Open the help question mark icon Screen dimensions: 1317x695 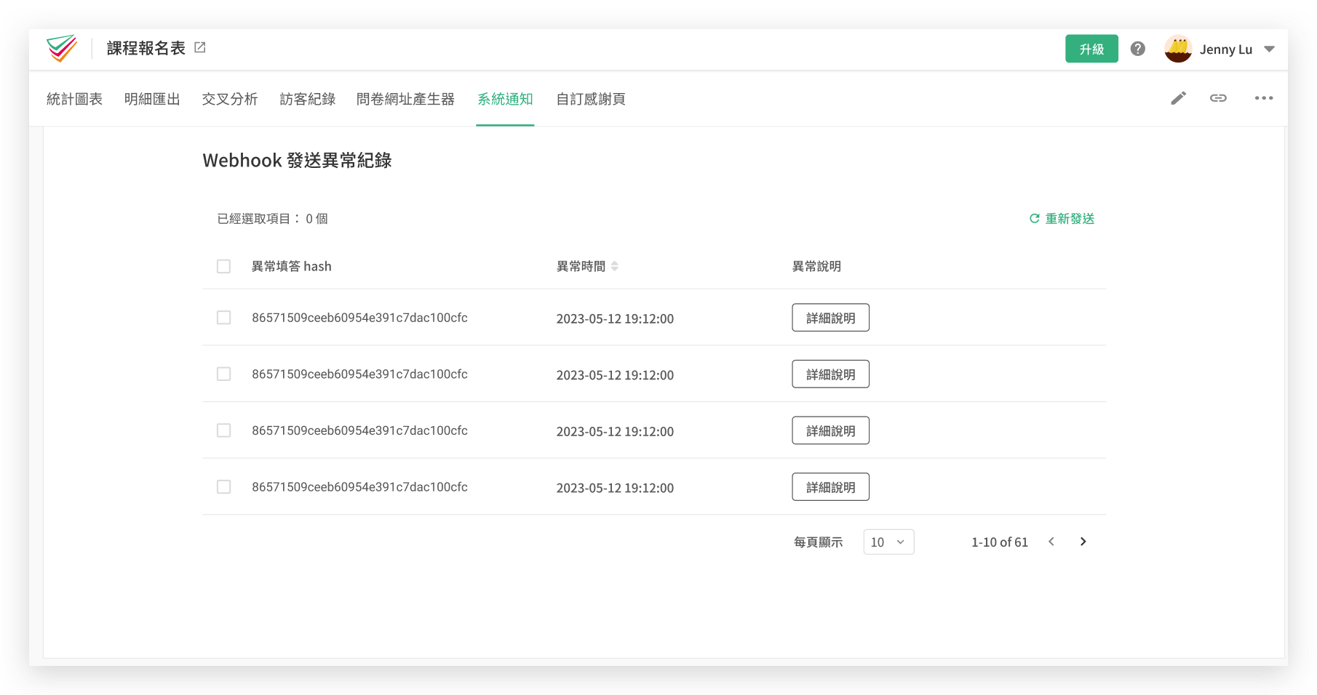[x=1138, y=49]
